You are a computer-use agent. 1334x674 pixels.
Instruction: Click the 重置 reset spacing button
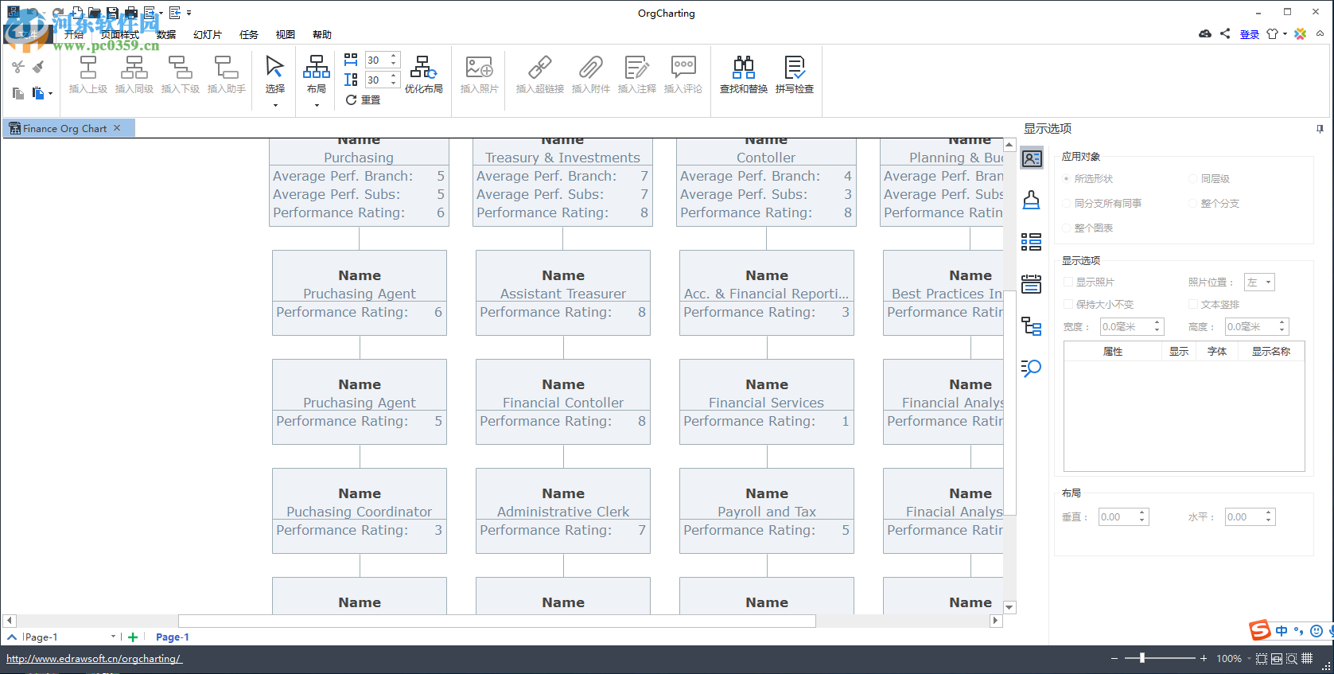(364, 100)
